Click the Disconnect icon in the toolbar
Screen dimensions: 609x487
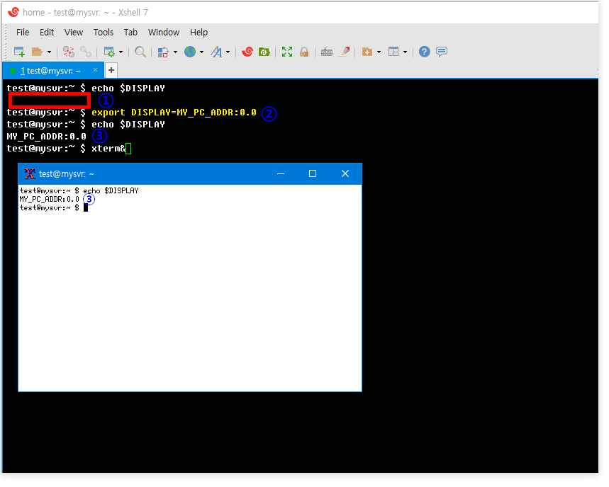(x=86, y=52)
